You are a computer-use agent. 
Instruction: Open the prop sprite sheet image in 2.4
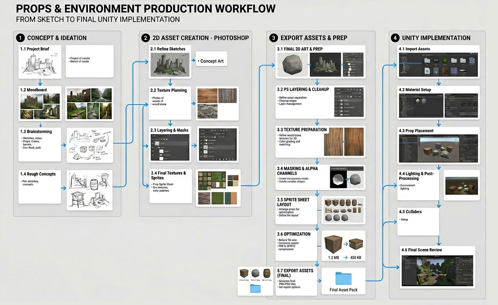pyautogui.click(x=213, y=181)
